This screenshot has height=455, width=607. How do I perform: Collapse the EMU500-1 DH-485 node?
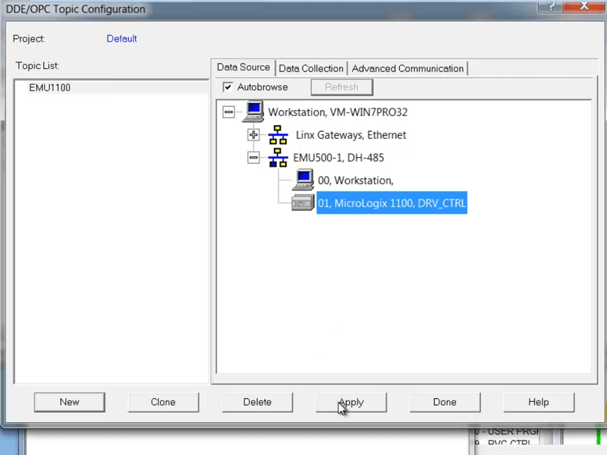click(x=253, y=158)
